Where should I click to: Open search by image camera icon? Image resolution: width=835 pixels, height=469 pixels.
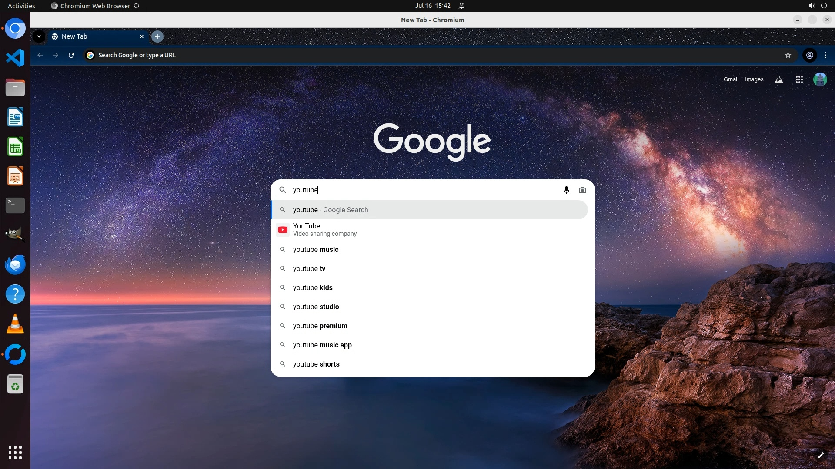(582, 190)
